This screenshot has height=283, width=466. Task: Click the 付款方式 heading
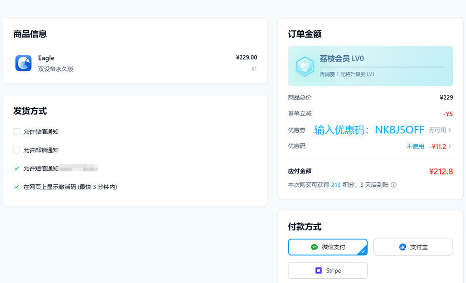pos(305,227)
